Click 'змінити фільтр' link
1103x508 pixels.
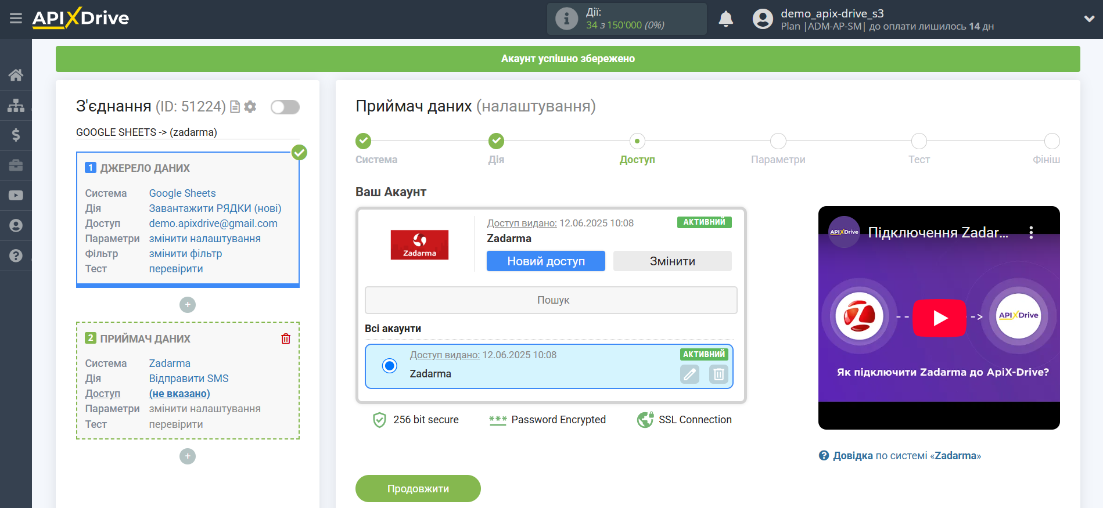[x=185, y=254]
